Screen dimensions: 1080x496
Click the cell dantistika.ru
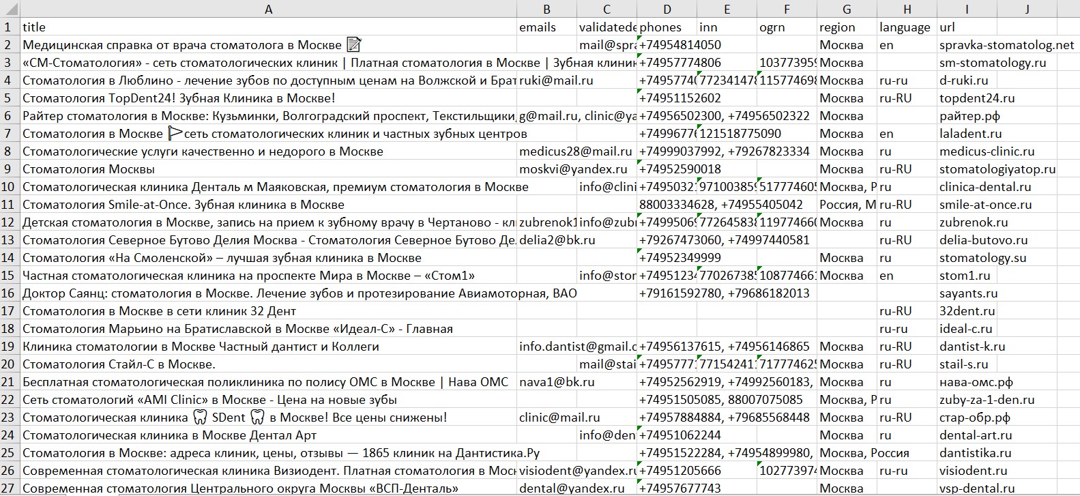pos(975,453)
